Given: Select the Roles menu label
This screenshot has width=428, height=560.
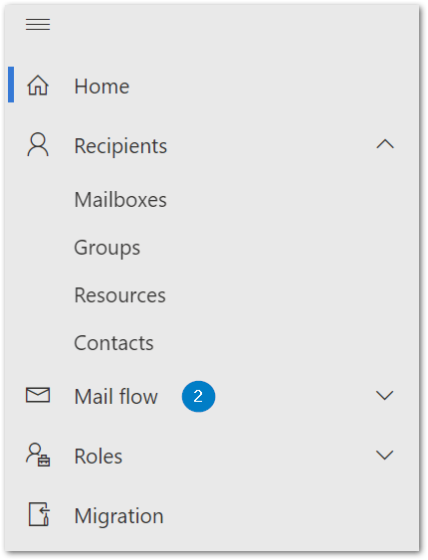Looking at the screenshot, I should click(99, 457).
